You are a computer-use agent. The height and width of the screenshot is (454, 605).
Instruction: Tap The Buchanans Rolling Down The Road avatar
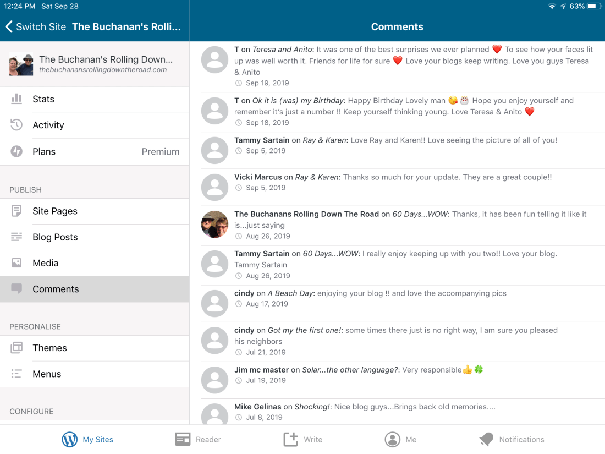[x=215, y=225]
